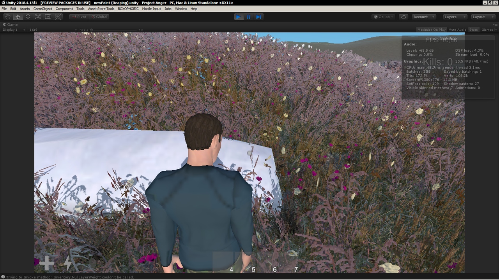Open the Jobs menu
499x280 pixels.
click(x=168, y=9)
